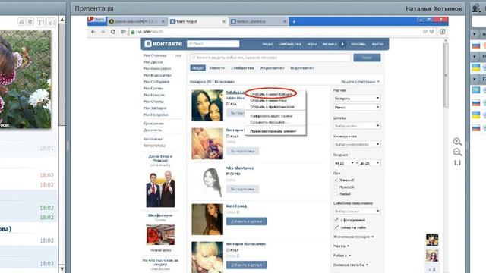Click выйти in the VK header

click(377, 44)
